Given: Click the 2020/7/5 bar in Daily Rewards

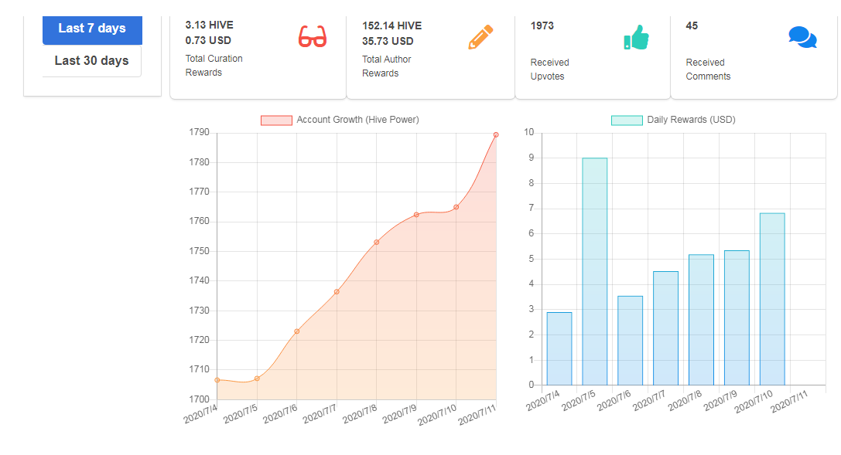Looking at the screenshot, I should 595,271.
